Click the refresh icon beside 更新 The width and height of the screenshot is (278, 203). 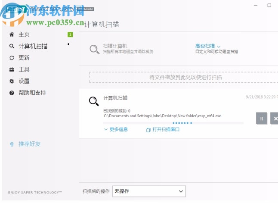[12, 58]
